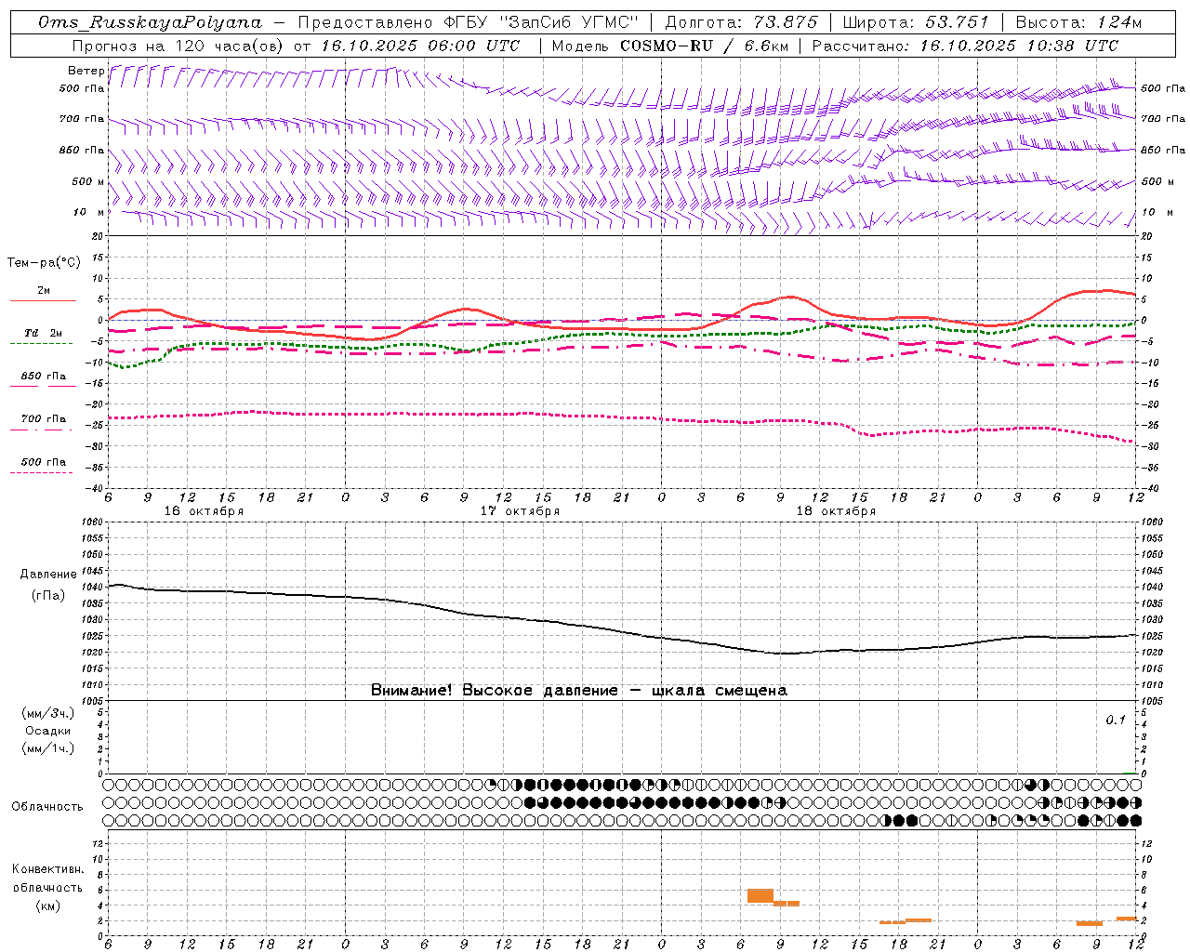Click the Долгота: 73.875 longitude value
The height and width of the screenshot is (952, 1190).
click(741, 22)
